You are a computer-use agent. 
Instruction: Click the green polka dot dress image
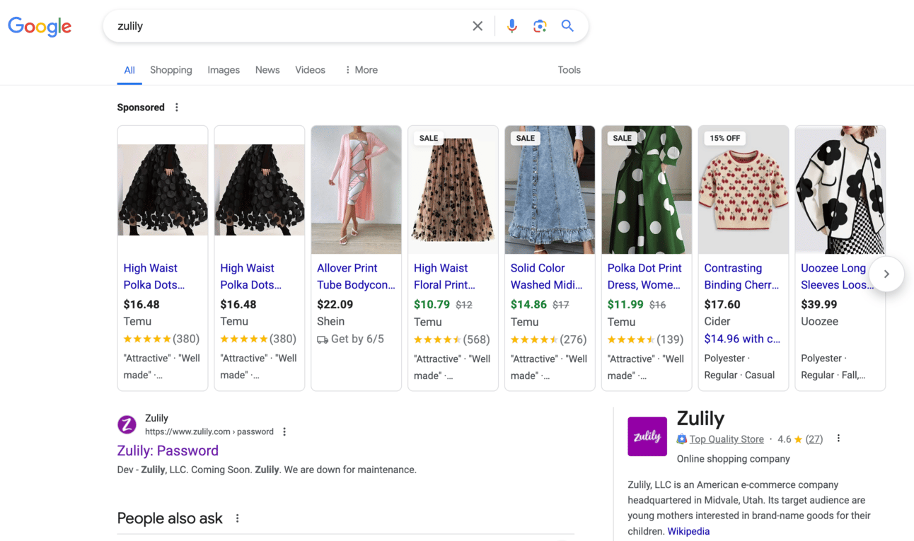point(647,190)
